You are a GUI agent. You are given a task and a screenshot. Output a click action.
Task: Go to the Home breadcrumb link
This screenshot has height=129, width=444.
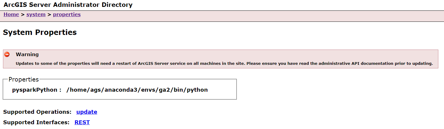(11, 15)
